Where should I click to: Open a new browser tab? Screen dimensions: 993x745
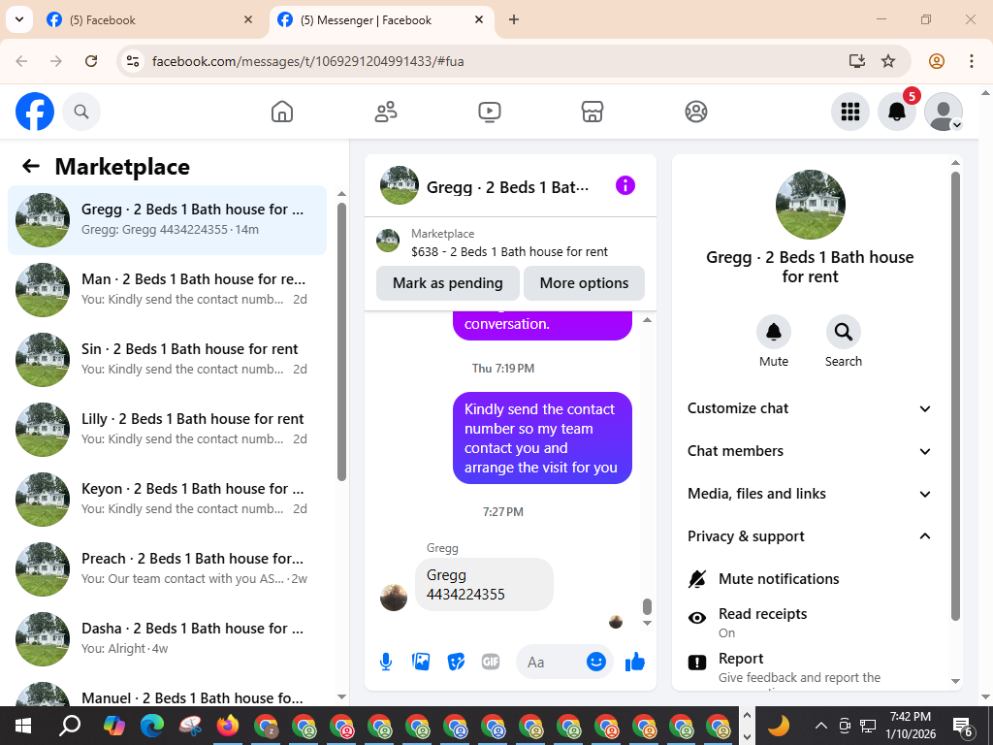[x=514, y=19]
